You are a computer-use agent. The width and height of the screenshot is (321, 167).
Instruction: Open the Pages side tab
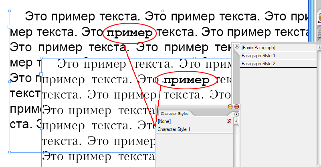coord(319,17)
